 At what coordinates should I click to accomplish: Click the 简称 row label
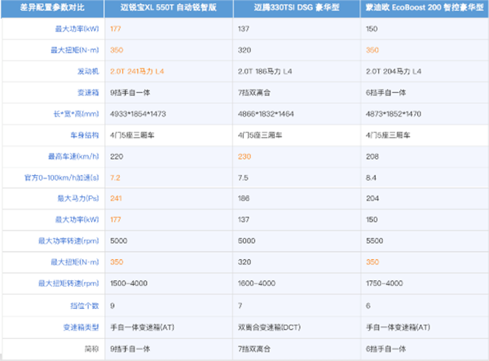(x=91, y=349)
